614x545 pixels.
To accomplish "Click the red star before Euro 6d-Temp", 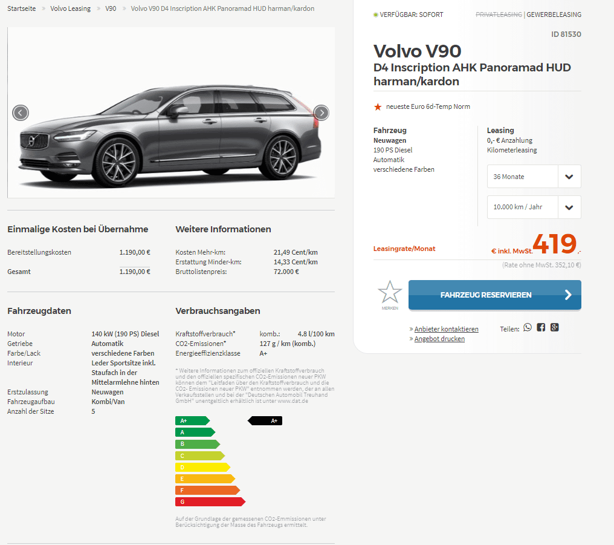I will click(378, 106).
